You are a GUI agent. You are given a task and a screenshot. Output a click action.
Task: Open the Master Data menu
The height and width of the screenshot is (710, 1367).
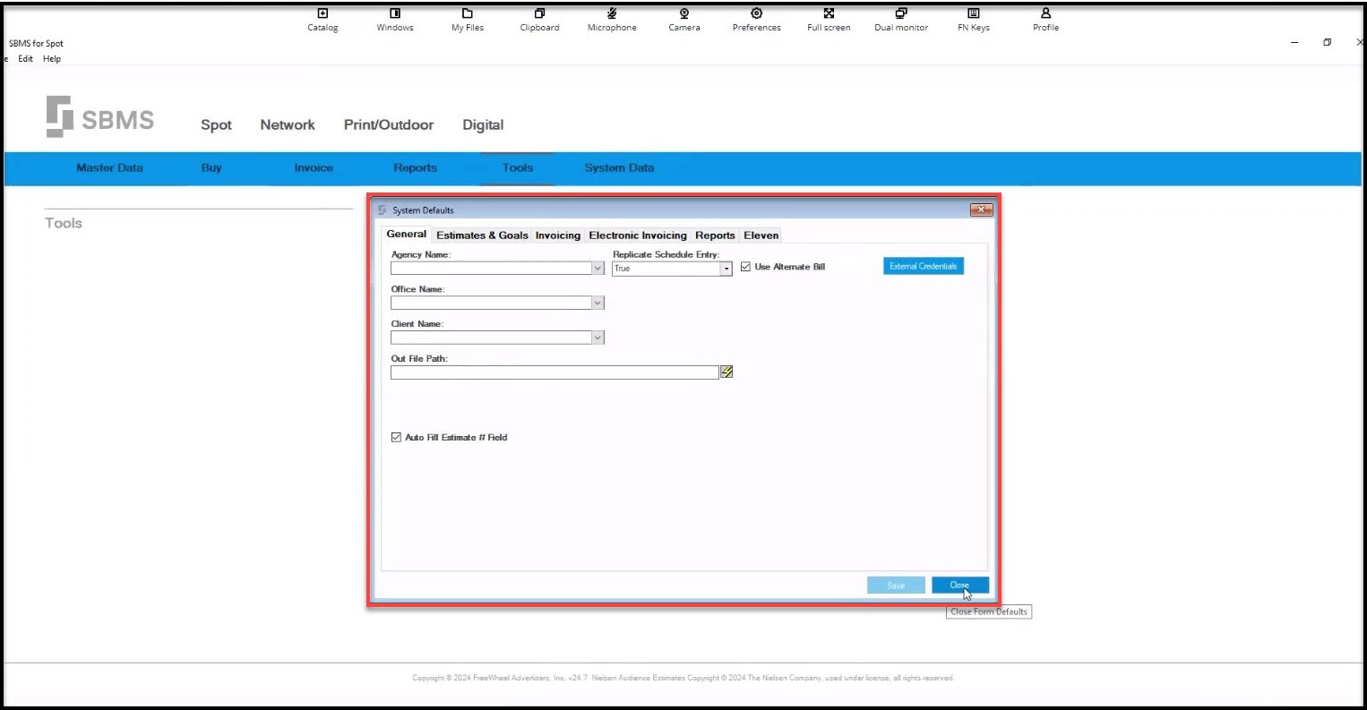[x=109, y=167]
